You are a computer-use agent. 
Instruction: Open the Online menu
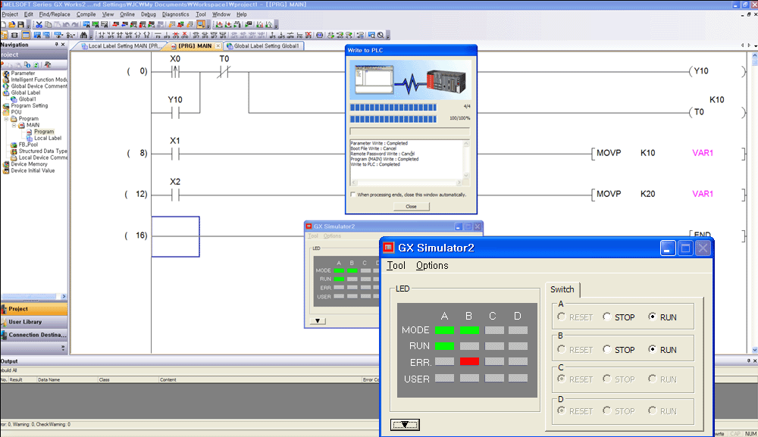[127, 14]
